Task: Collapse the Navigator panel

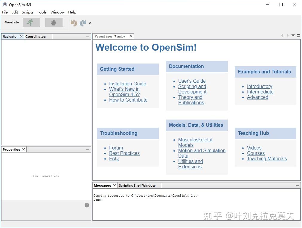Action: 87,36
